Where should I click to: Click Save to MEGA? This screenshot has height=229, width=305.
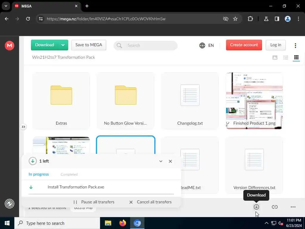pos(89,45)
